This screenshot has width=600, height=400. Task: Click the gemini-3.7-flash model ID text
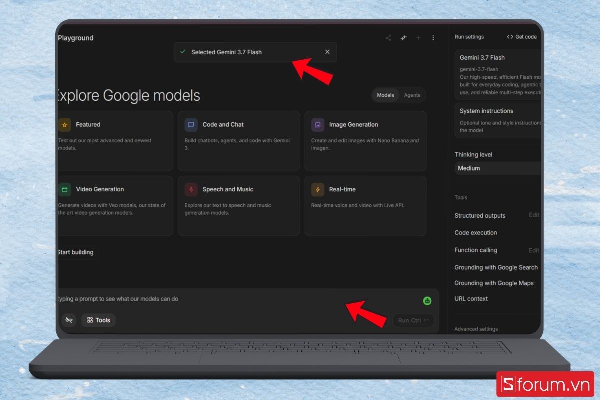pyautogui.click(x=479, y=69)
